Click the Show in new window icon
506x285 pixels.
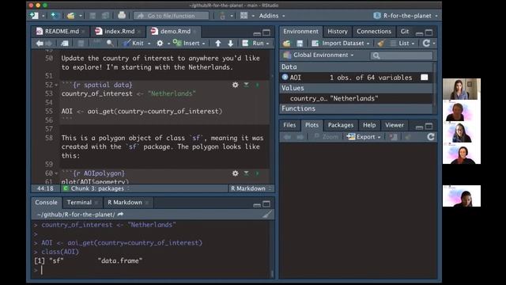tap(65, 44)
